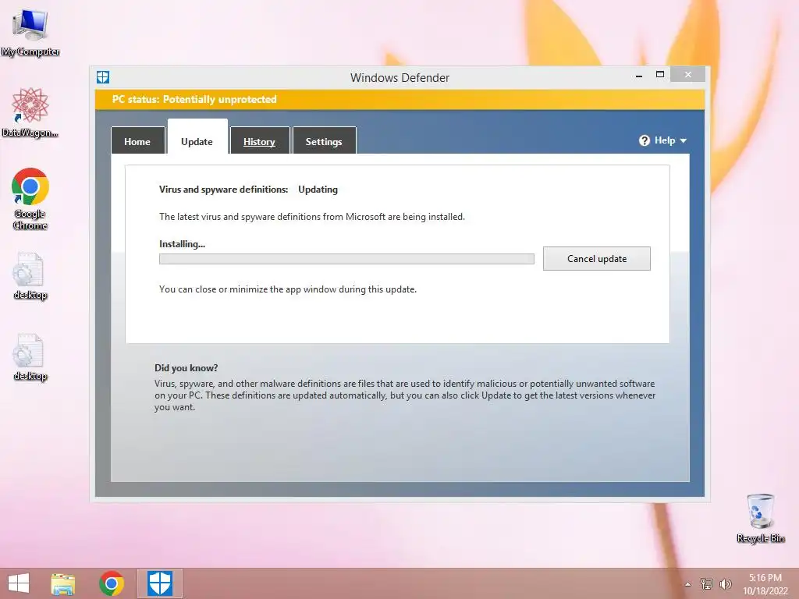The image size is (799, 599).
Task: Click the 'Installing...' label
Action: point(182,244)
